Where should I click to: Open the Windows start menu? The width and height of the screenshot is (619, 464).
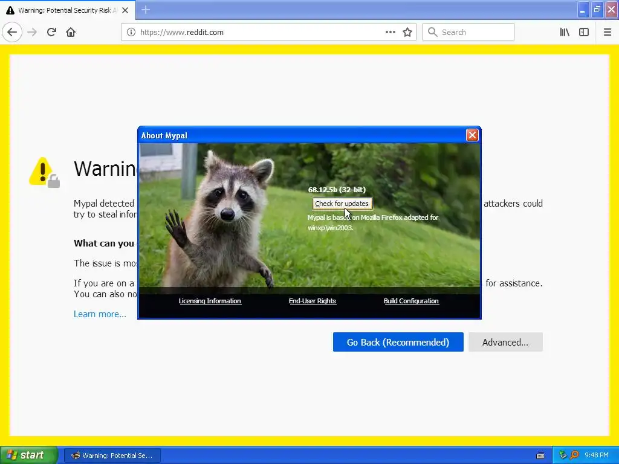(x=28, y=455)
